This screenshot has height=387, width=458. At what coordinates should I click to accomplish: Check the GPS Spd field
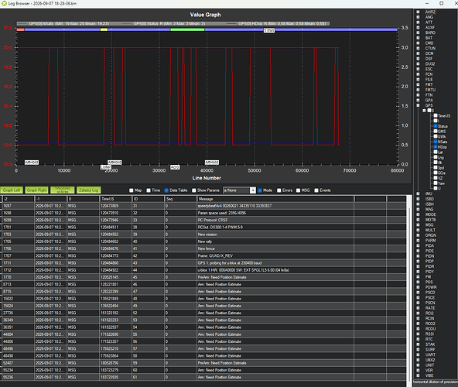[x=436, y=168]
